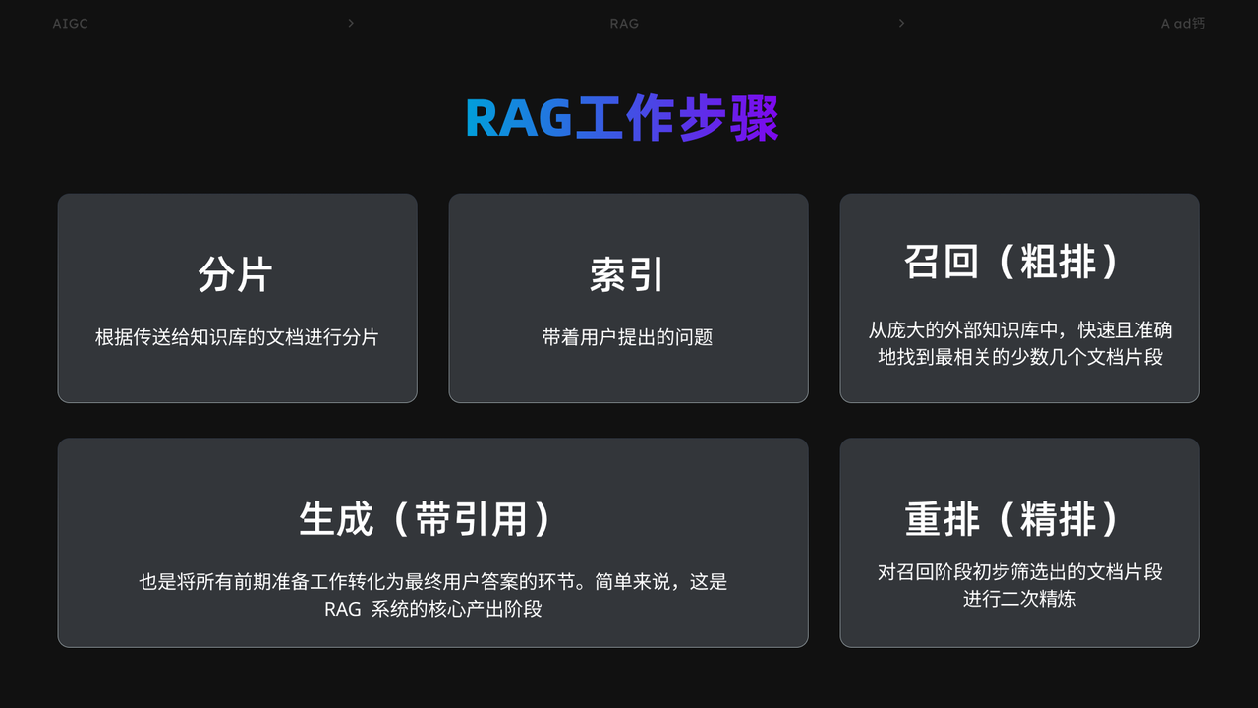Click the chevron after AIGC

tap(351, 23)
